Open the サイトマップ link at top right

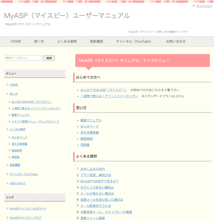204,6
